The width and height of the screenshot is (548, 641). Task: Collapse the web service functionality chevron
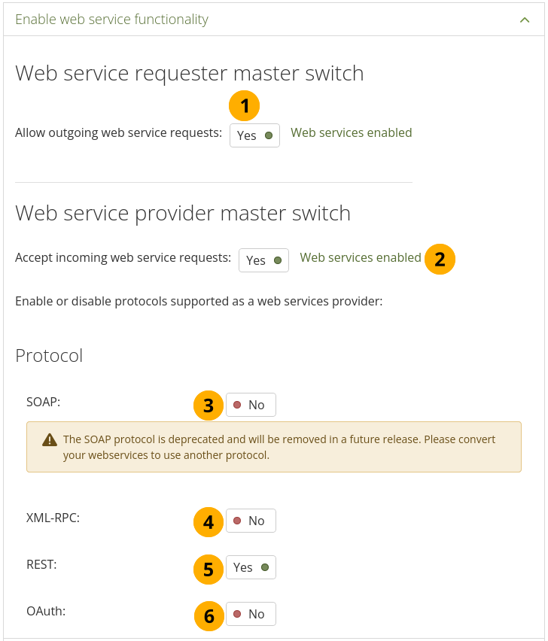click(525, 20)
